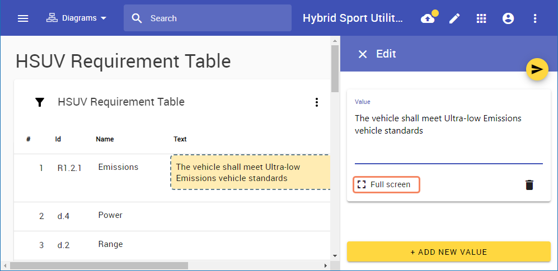Click the vertical scrollbar down arrow

pos(335,255)
